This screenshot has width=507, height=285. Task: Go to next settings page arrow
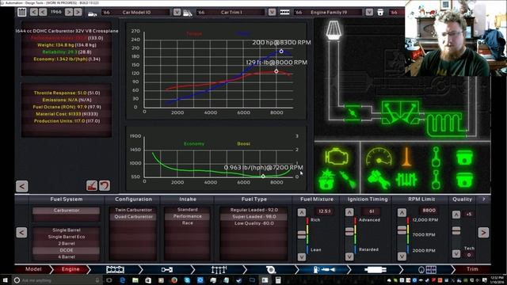pos(483,233)
